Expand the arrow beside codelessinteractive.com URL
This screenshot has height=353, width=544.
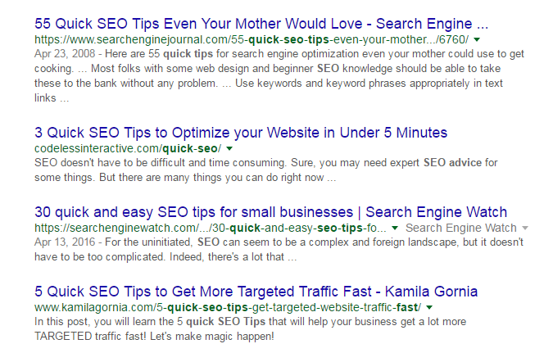click(229, 148)
